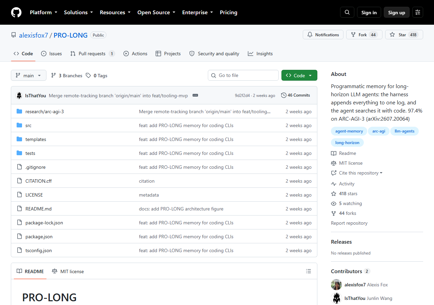Viewport: 434px width, 305px height.
Task: Expand Cite this repository dropdown
Action: point(357,173)
